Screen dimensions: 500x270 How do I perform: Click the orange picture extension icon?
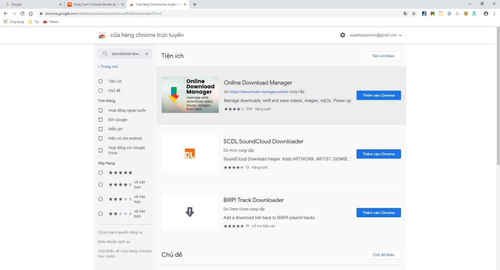click(x=466, y=13)
